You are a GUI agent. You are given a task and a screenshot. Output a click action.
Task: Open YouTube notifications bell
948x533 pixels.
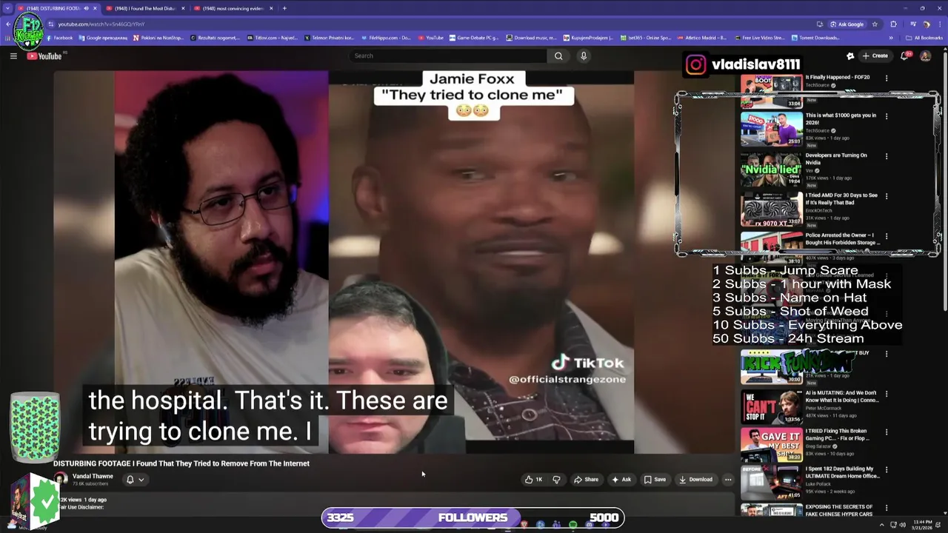click(x=905, y=56)
